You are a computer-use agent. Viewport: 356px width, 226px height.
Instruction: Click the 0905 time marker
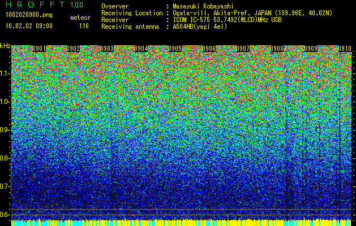tap(175, 49)
